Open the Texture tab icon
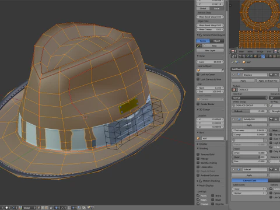Image resolution: width=280 pixels, height=210 pixels. 274,56
